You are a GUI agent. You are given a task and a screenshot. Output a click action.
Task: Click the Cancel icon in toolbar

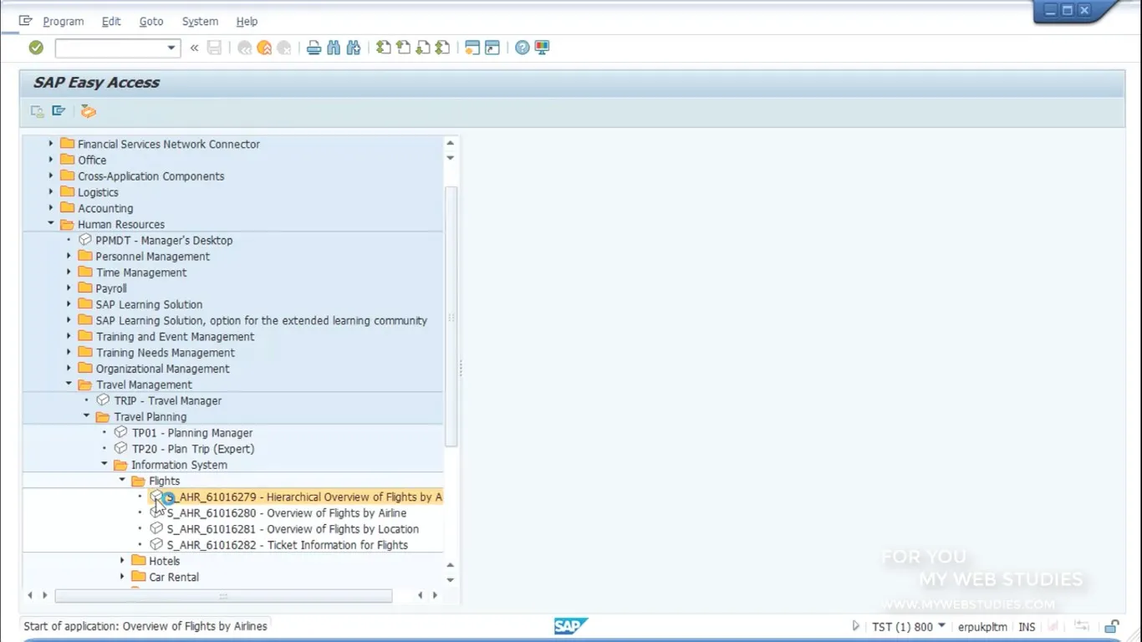click(284, 48)
